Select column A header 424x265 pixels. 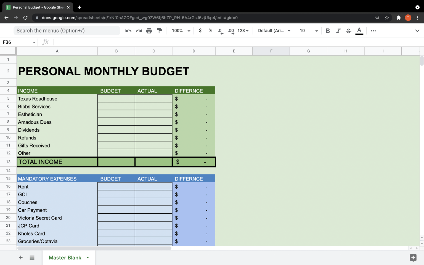(x=57, y=51)
